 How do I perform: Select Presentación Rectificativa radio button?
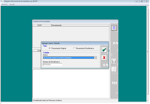[74, 48]
